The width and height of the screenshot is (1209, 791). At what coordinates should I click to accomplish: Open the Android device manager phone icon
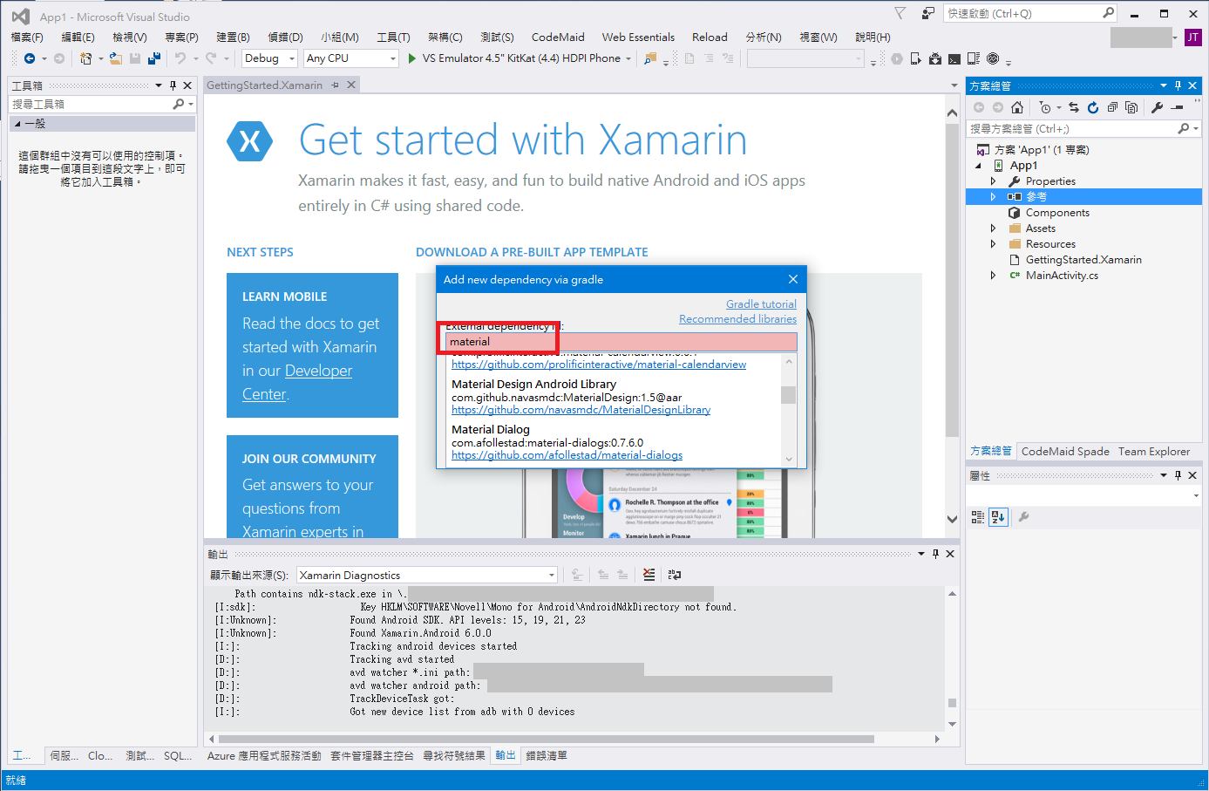(915, 58)
